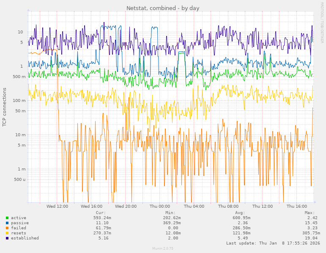
Task: Click passive maximum value 15.45
Action: tap(311, 223)
